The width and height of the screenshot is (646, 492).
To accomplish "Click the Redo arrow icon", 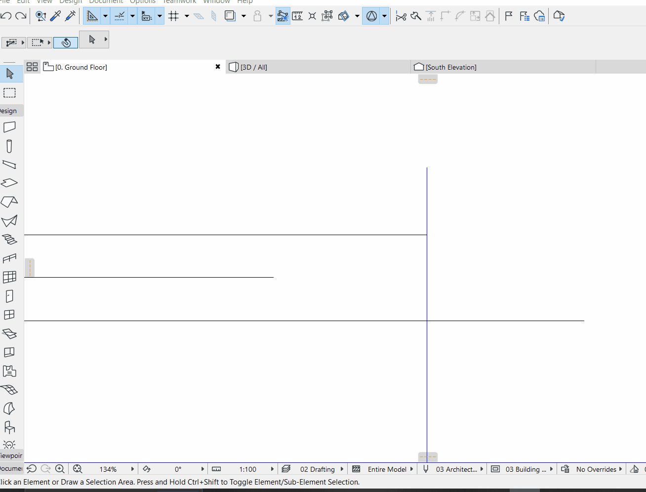I will point(21,16).
